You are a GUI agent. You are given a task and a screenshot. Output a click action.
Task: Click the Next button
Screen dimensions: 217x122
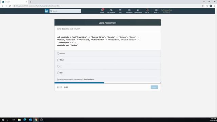[154, 87]
